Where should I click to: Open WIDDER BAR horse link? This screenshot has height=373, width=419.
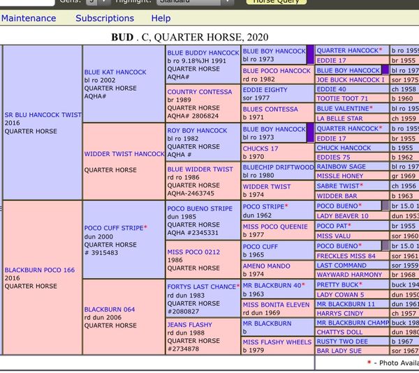337,196
